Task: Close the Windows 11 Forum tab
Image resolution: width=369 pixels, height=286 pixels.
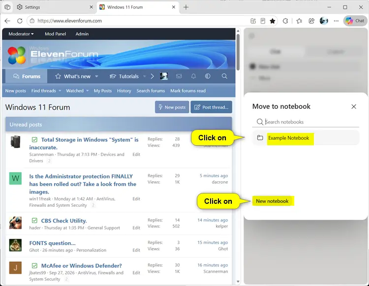Action: tap(174, 7)
